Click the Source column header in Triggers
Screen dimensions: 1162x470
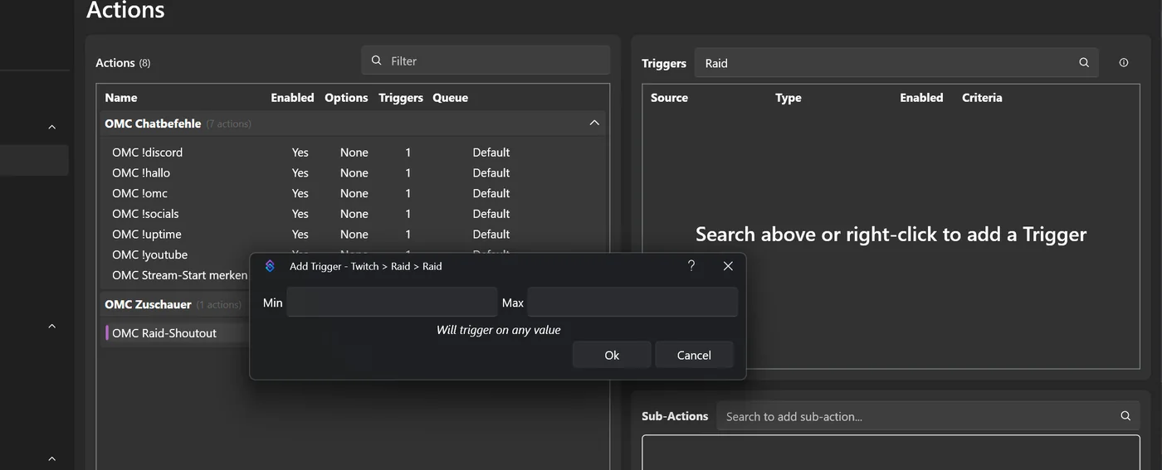pyautogui.click(x=669, y=98)
